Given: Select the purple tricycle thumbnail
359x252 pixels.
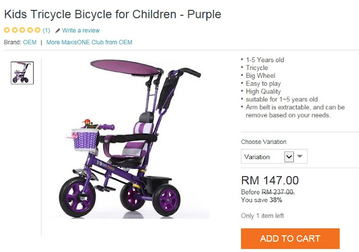Looking at the screenshot, I should click(x=22, y=73).
